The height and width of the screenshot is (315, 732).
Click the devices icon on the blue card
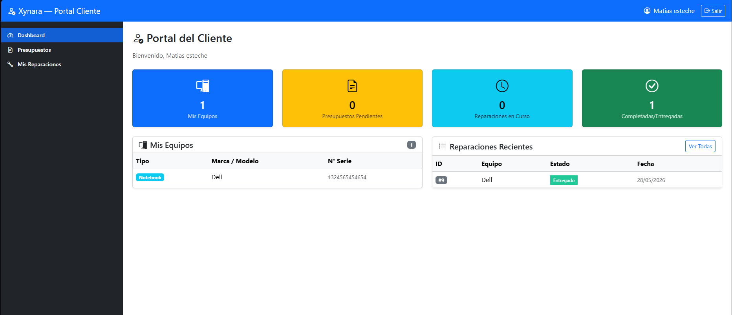(x=203, y=86)
